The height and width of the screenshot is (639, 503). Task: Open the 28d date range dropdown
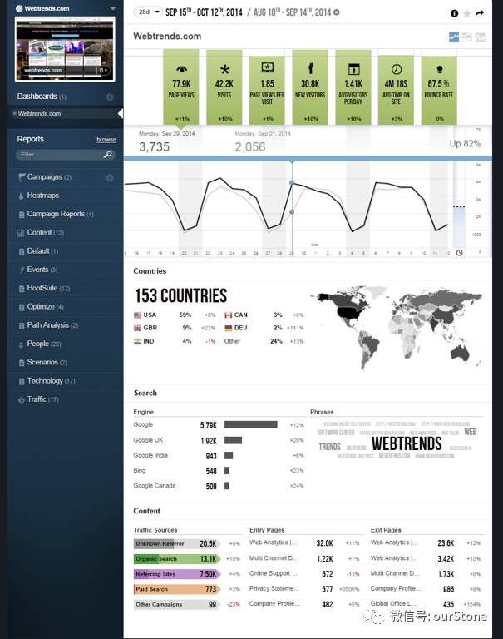point(148,12)
